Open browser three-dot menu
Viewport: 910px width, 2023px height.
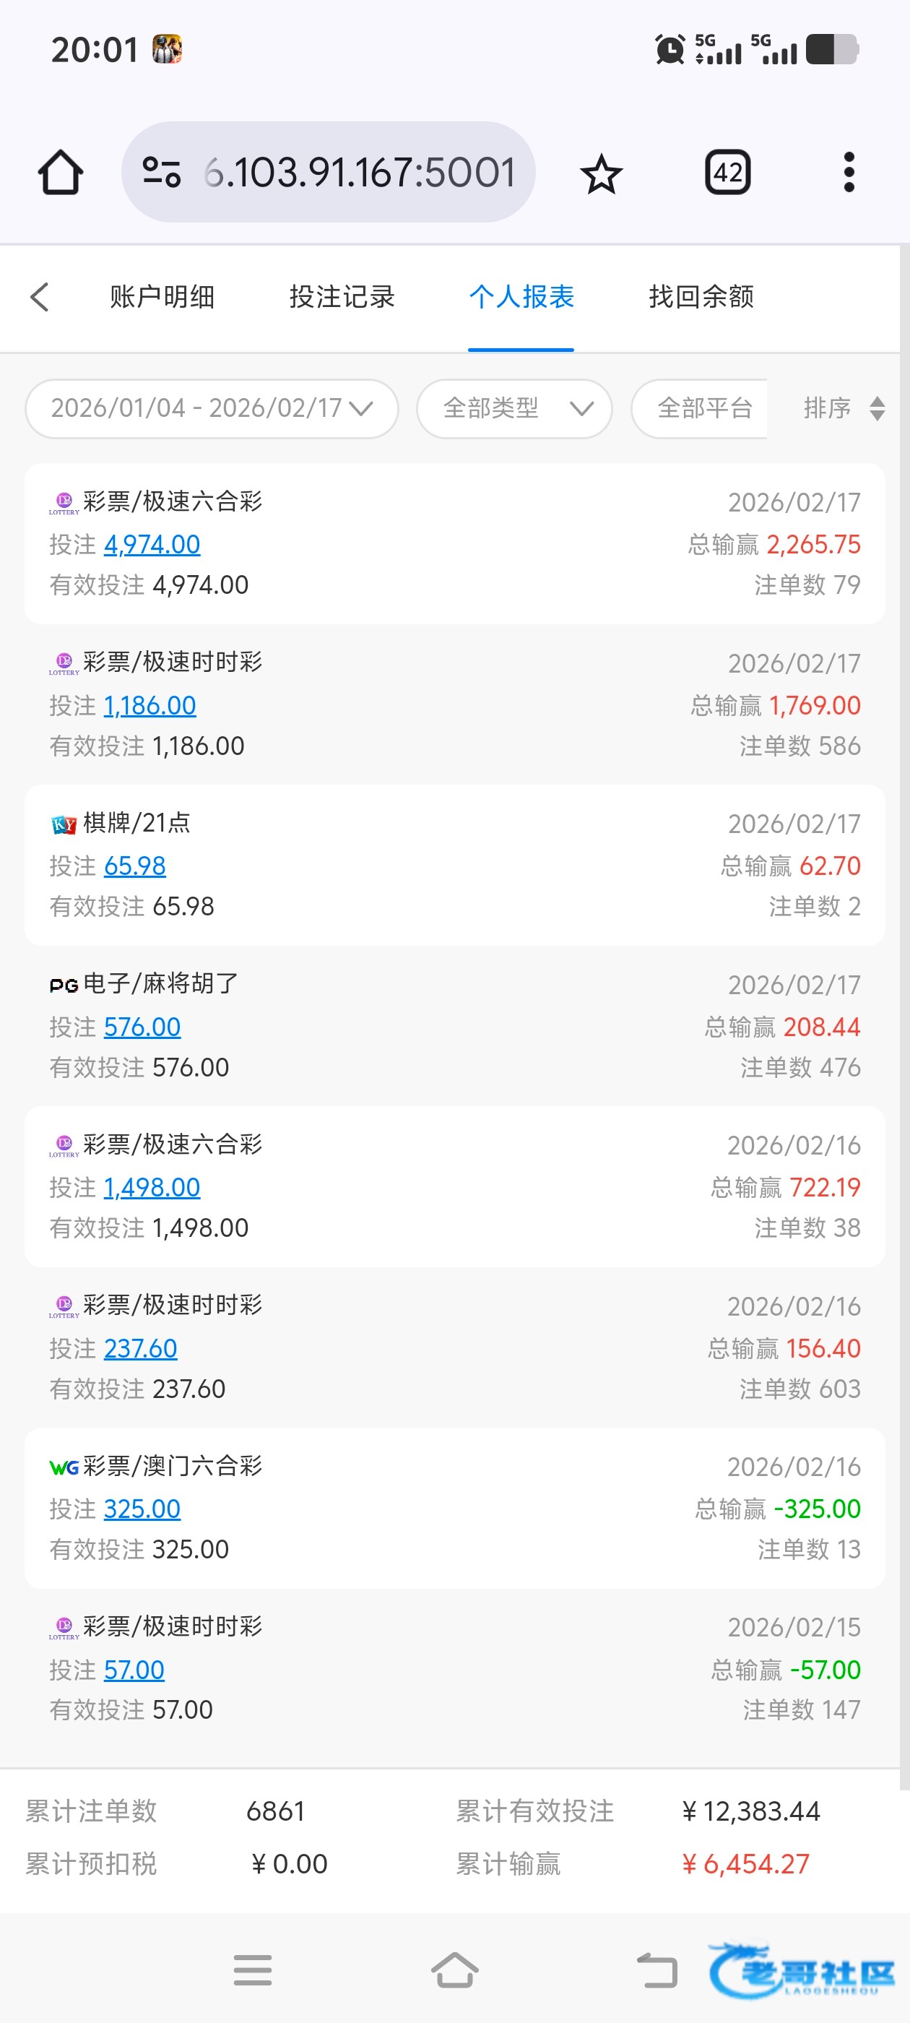tap(848, 173)
